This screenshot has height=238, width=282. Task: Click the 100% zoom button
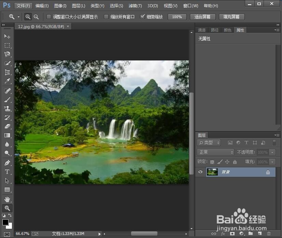click(x=177, y=17)
